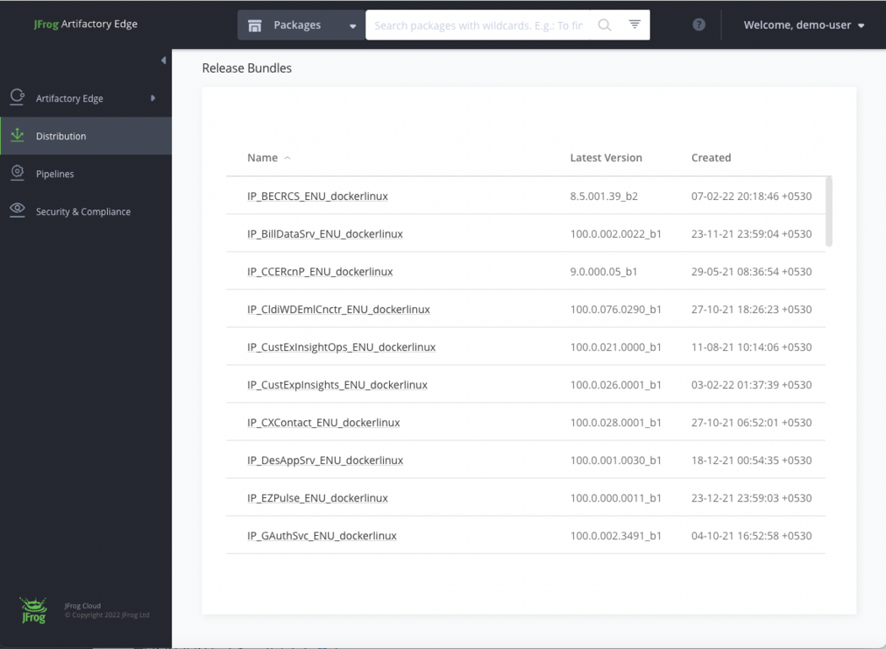Open the IP_CCERcnP_ENU_dockerlinux bundle
This screenshot has width=886, height=649.
(x=320, y=272)
